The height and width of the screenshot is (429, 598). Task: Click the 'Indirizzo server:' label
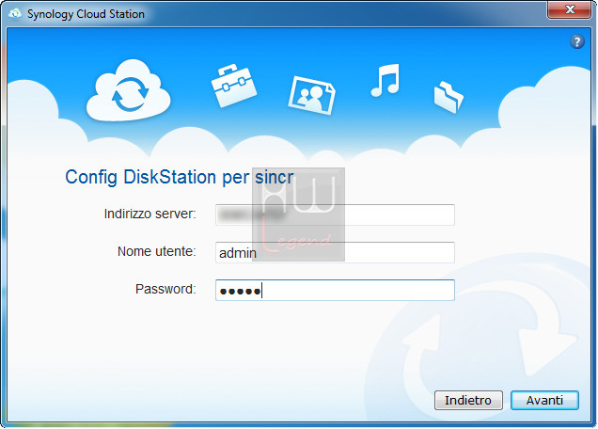click(x=149, y=214)
